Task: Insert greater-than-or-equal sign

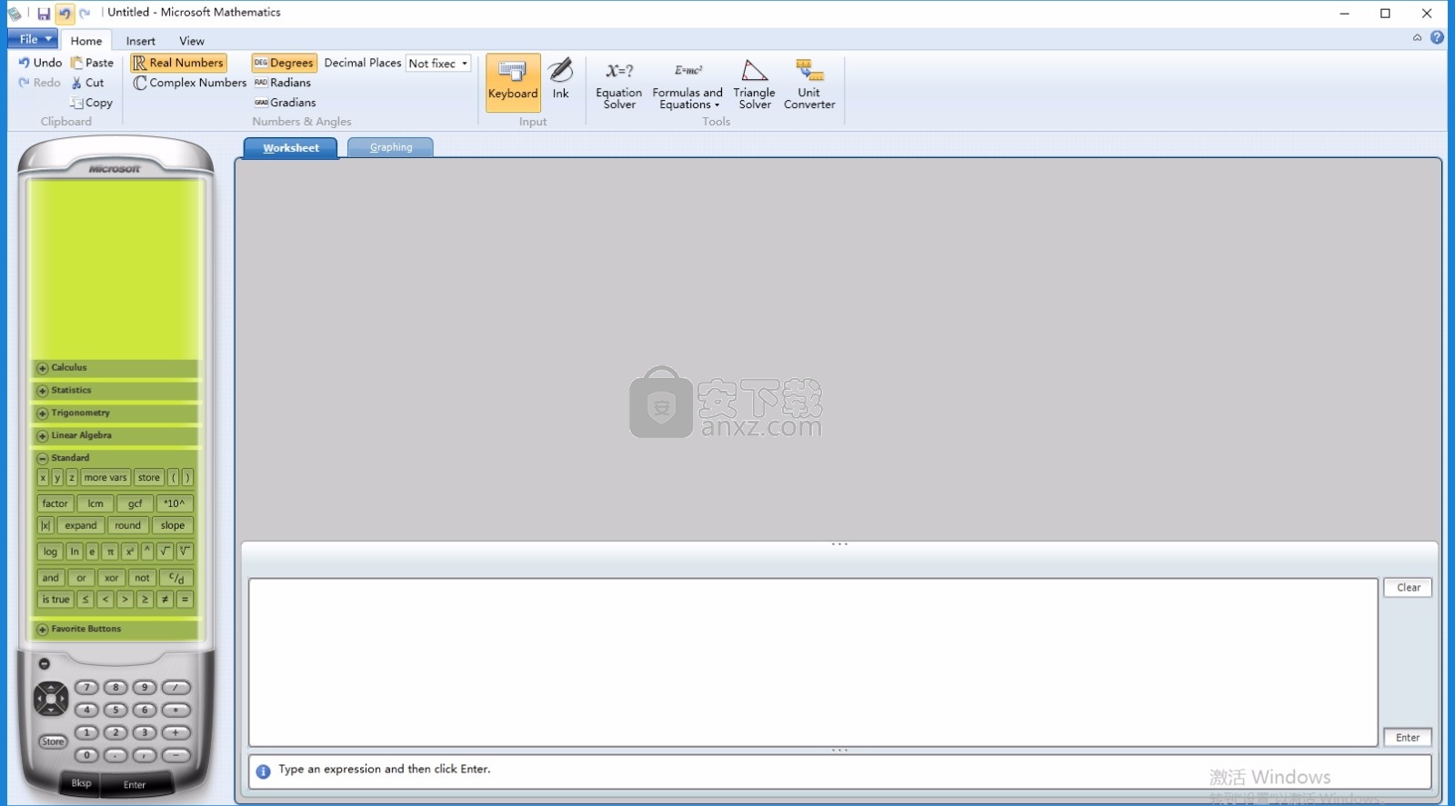Action: coord(145,600)
